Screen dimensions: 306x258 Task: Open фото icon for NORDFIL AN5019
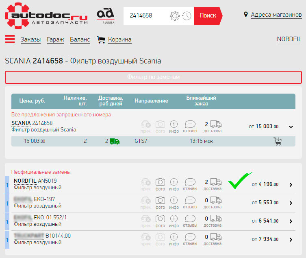[x=160, y=184]
